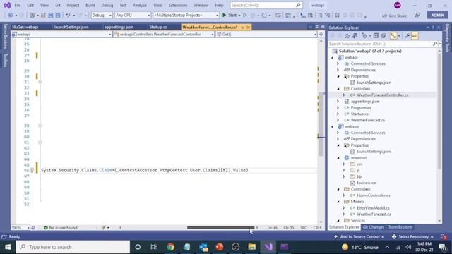This screenshot has width=452, height=254.
Task: Collapse the webapp project node
Action: point(333,126)
